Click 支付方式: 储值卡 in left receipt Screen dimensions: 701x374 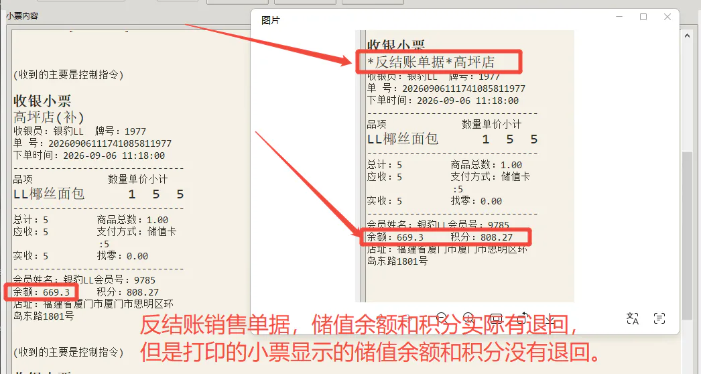137,231
